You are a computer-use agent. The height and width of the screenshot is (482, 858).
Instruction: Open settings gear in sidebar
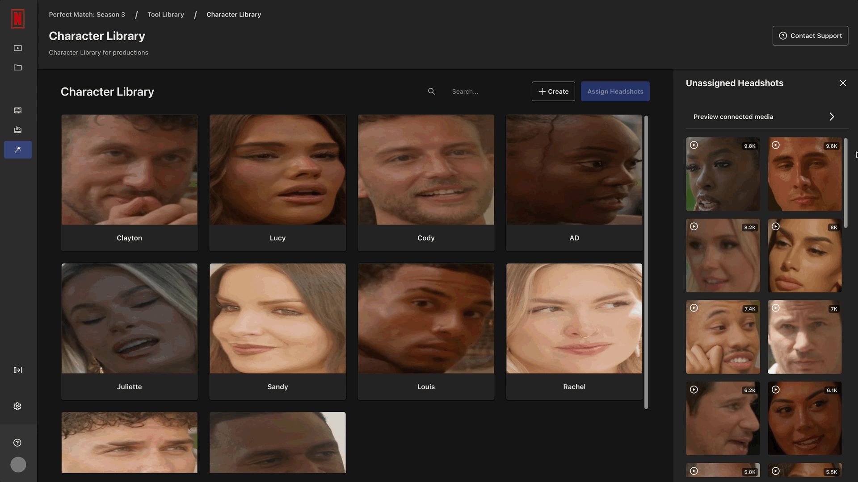[17, 406]
